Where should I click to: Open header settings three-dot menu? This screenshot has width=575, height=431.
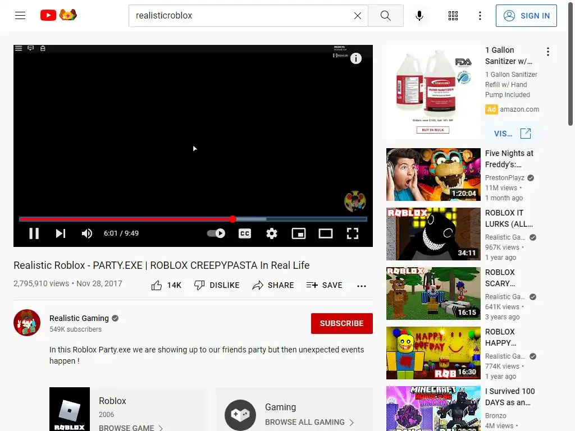pyautogui.click(x=480, y=15)
